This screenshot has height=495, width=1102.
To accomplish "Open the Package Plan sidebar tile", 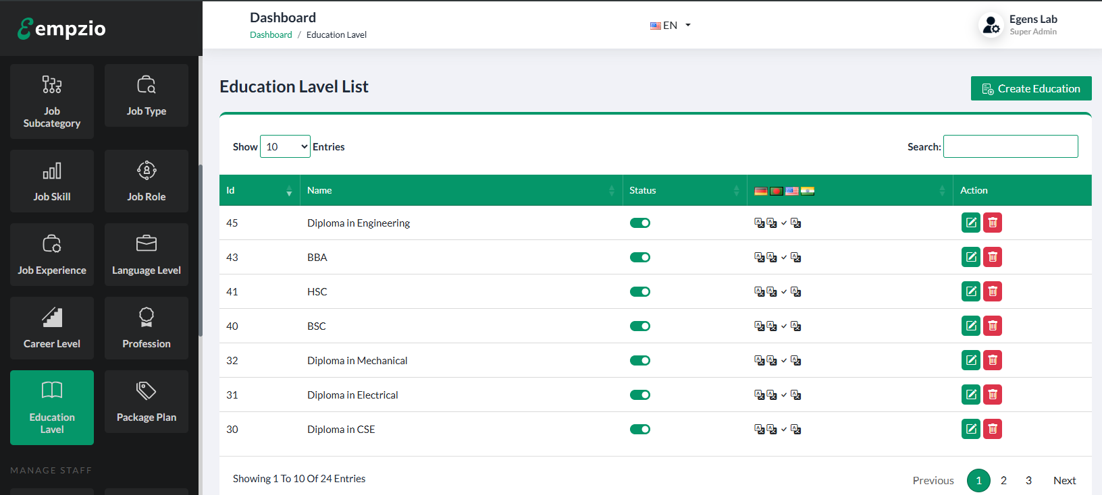I will pyautogui.click(x=147, y=402).
